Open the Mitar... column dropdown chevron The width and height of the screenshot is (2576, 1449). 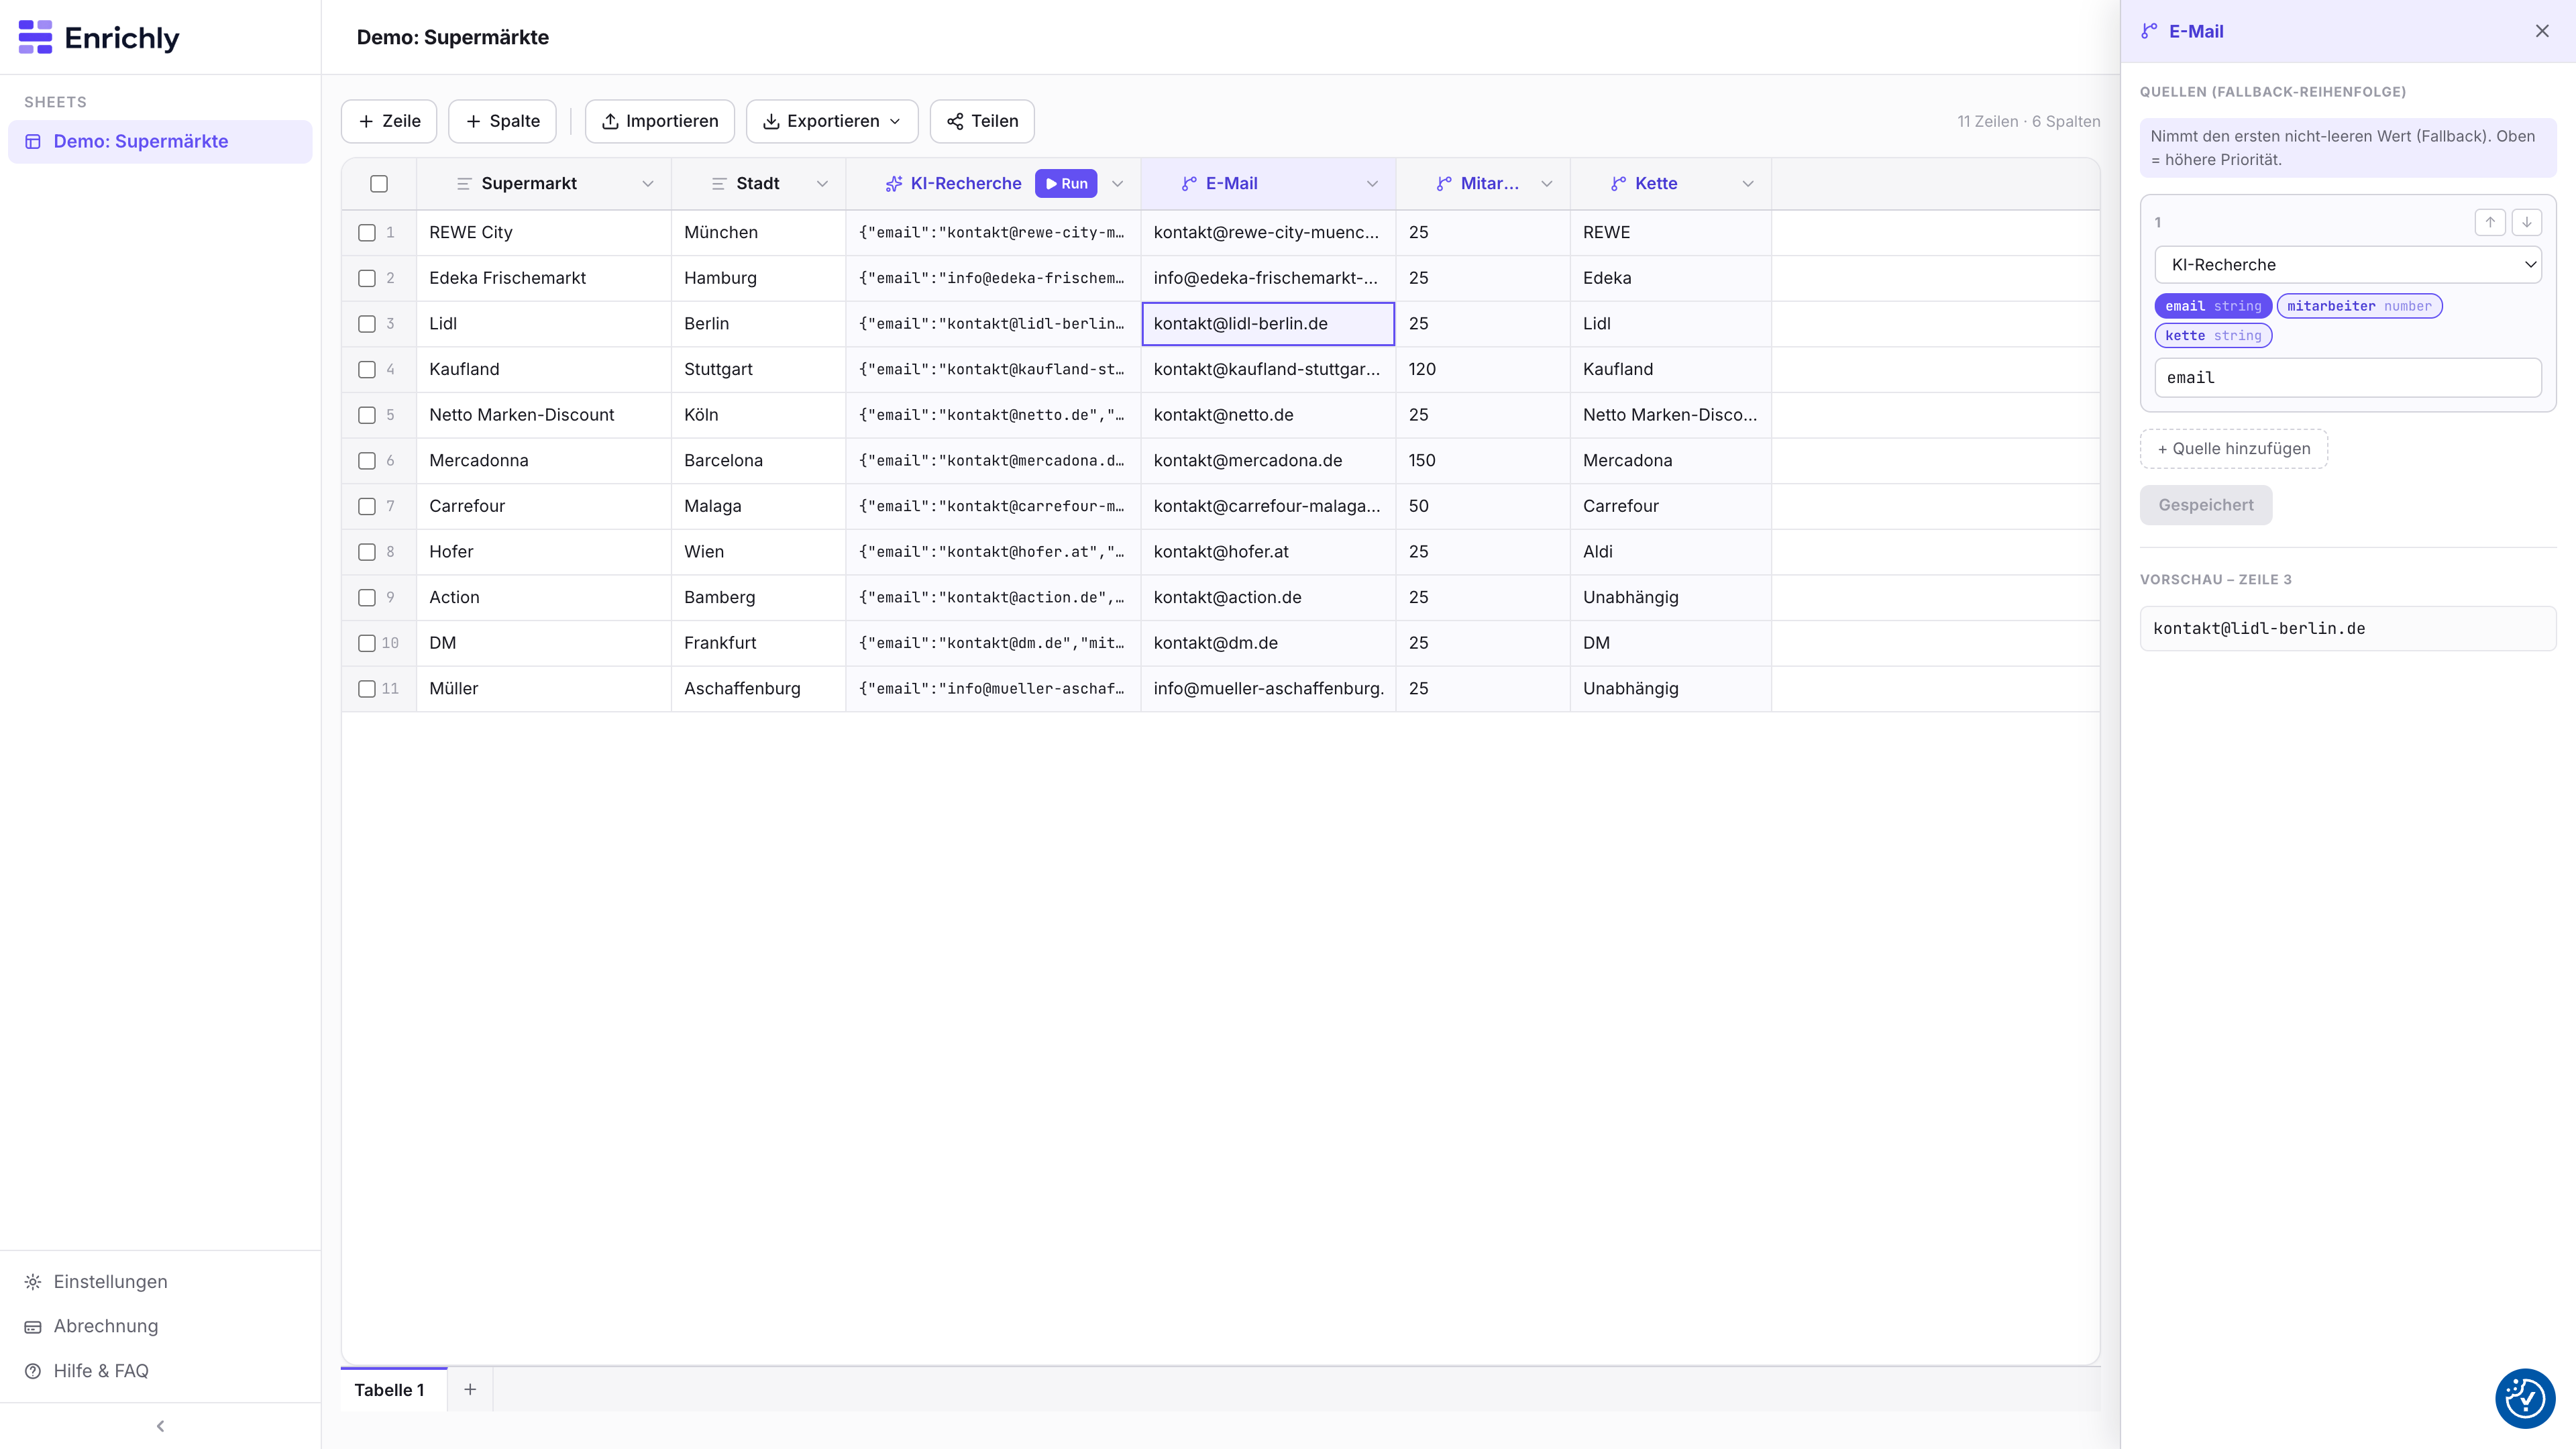point(1547,184)
